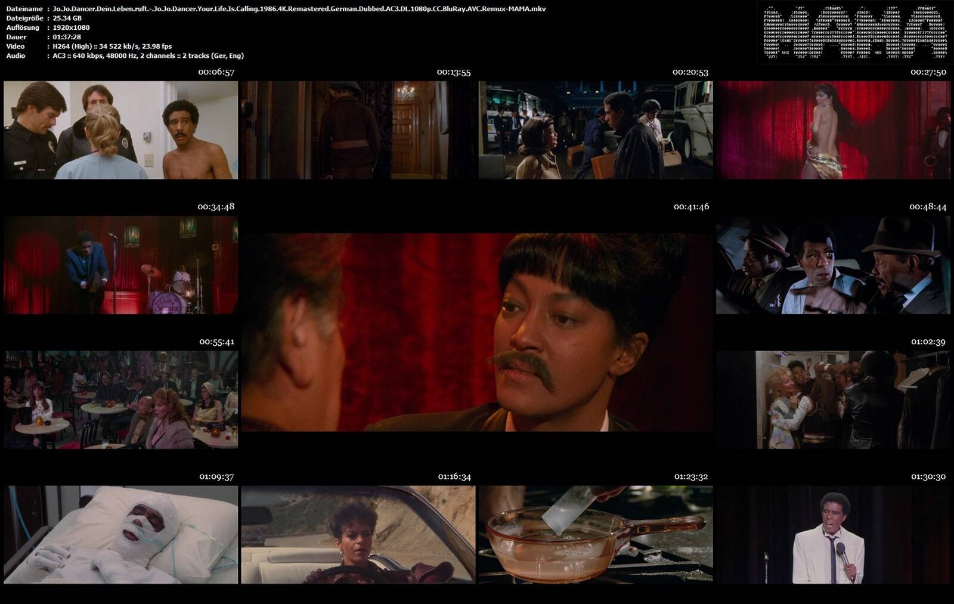The height and width of the screenshot is (604, 954).
Task: Click the Auflösung label
Action: pos(23,27)
